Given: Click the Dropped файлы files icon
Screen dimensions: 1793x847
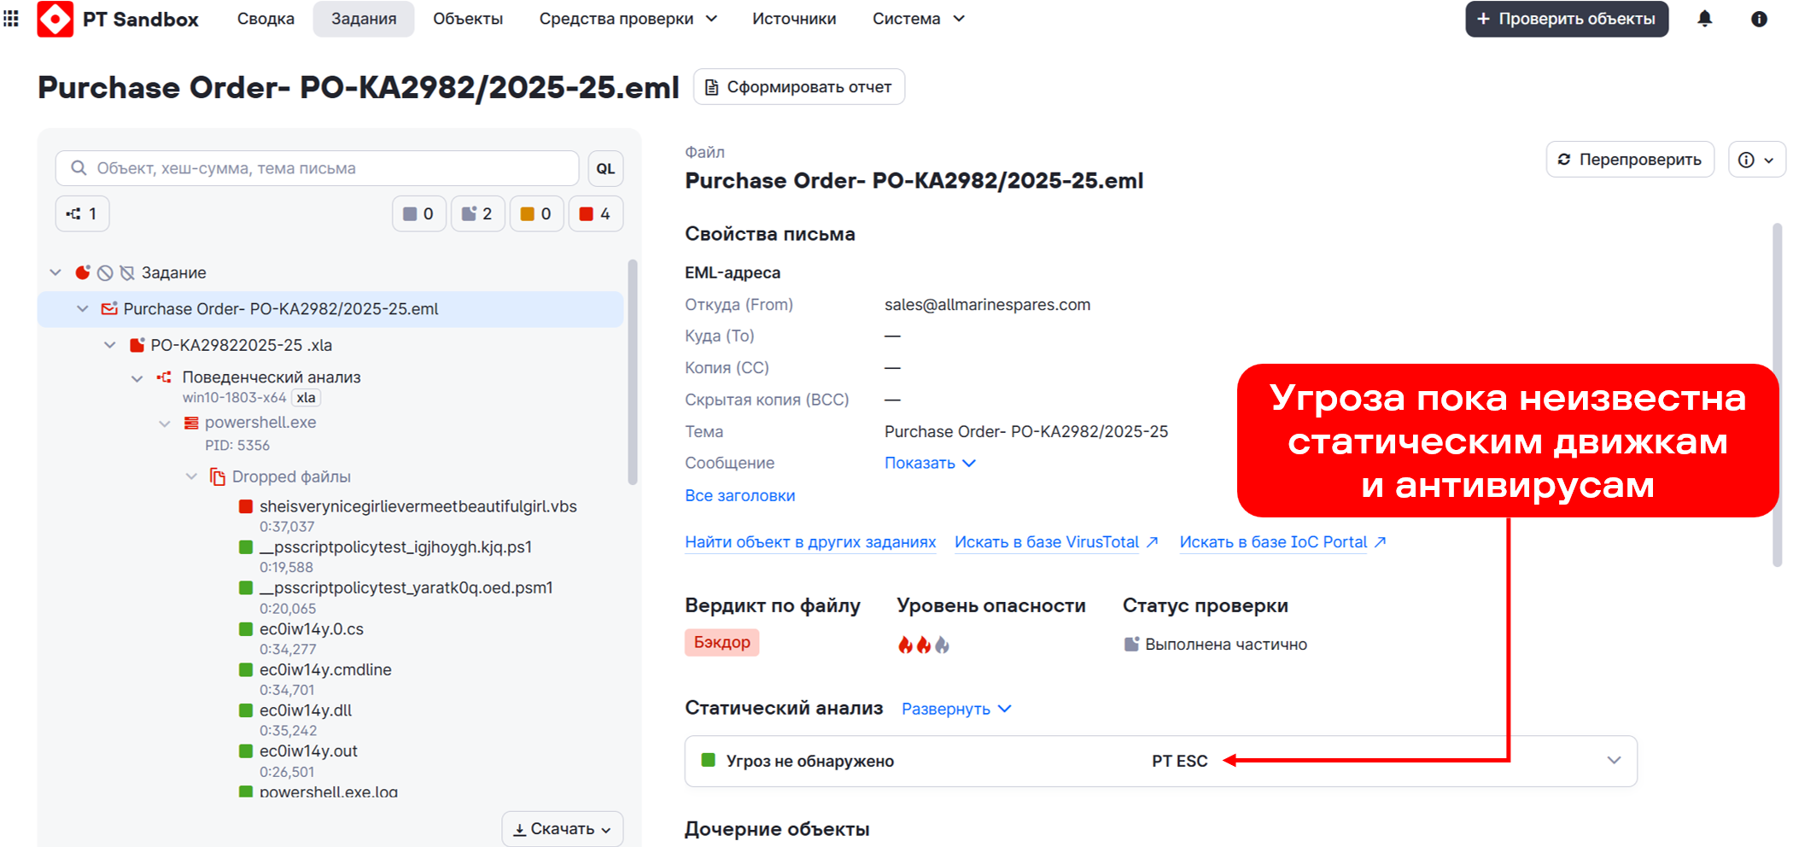Looking at the screenshot, I should (218, 476).
